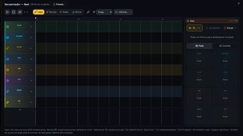243x136 pixels.
Task: Select the HH track label
Action: coord(19,69)
